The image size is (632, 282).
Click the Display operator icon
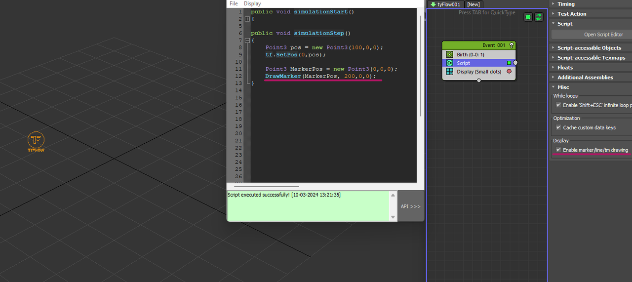[450, 72]
